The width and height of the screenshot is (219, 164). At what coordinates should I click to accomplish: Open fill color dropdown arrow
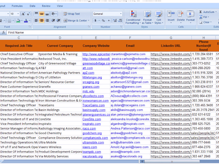click(22, 21)
